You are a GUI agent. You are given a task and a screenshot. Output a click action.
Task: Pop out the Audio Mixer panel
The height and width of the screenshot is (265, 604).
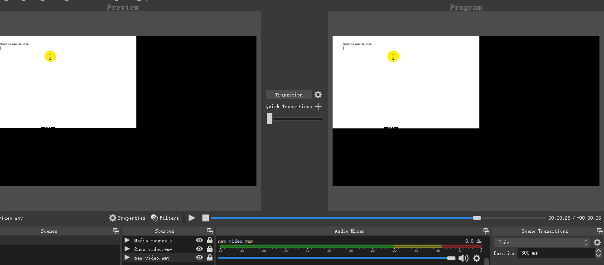[x=486, y=231]
